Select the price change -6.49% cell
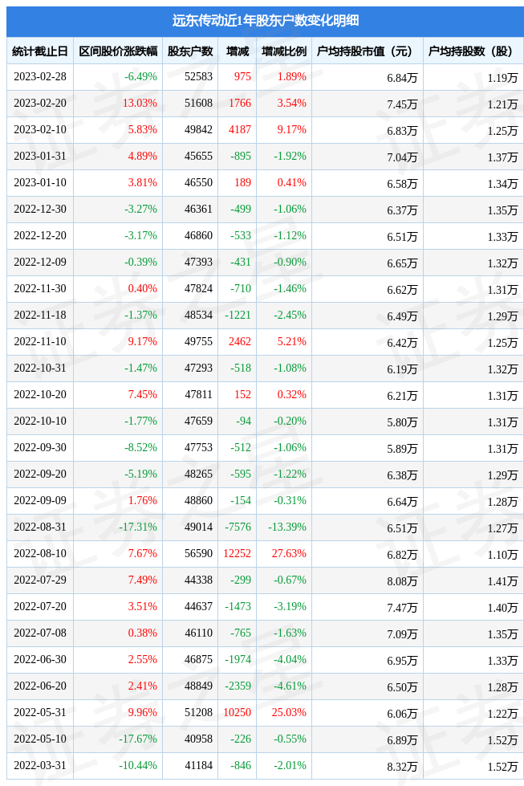Image resolution: width=524 pixels, height=786 pixels. coord(140,77)
